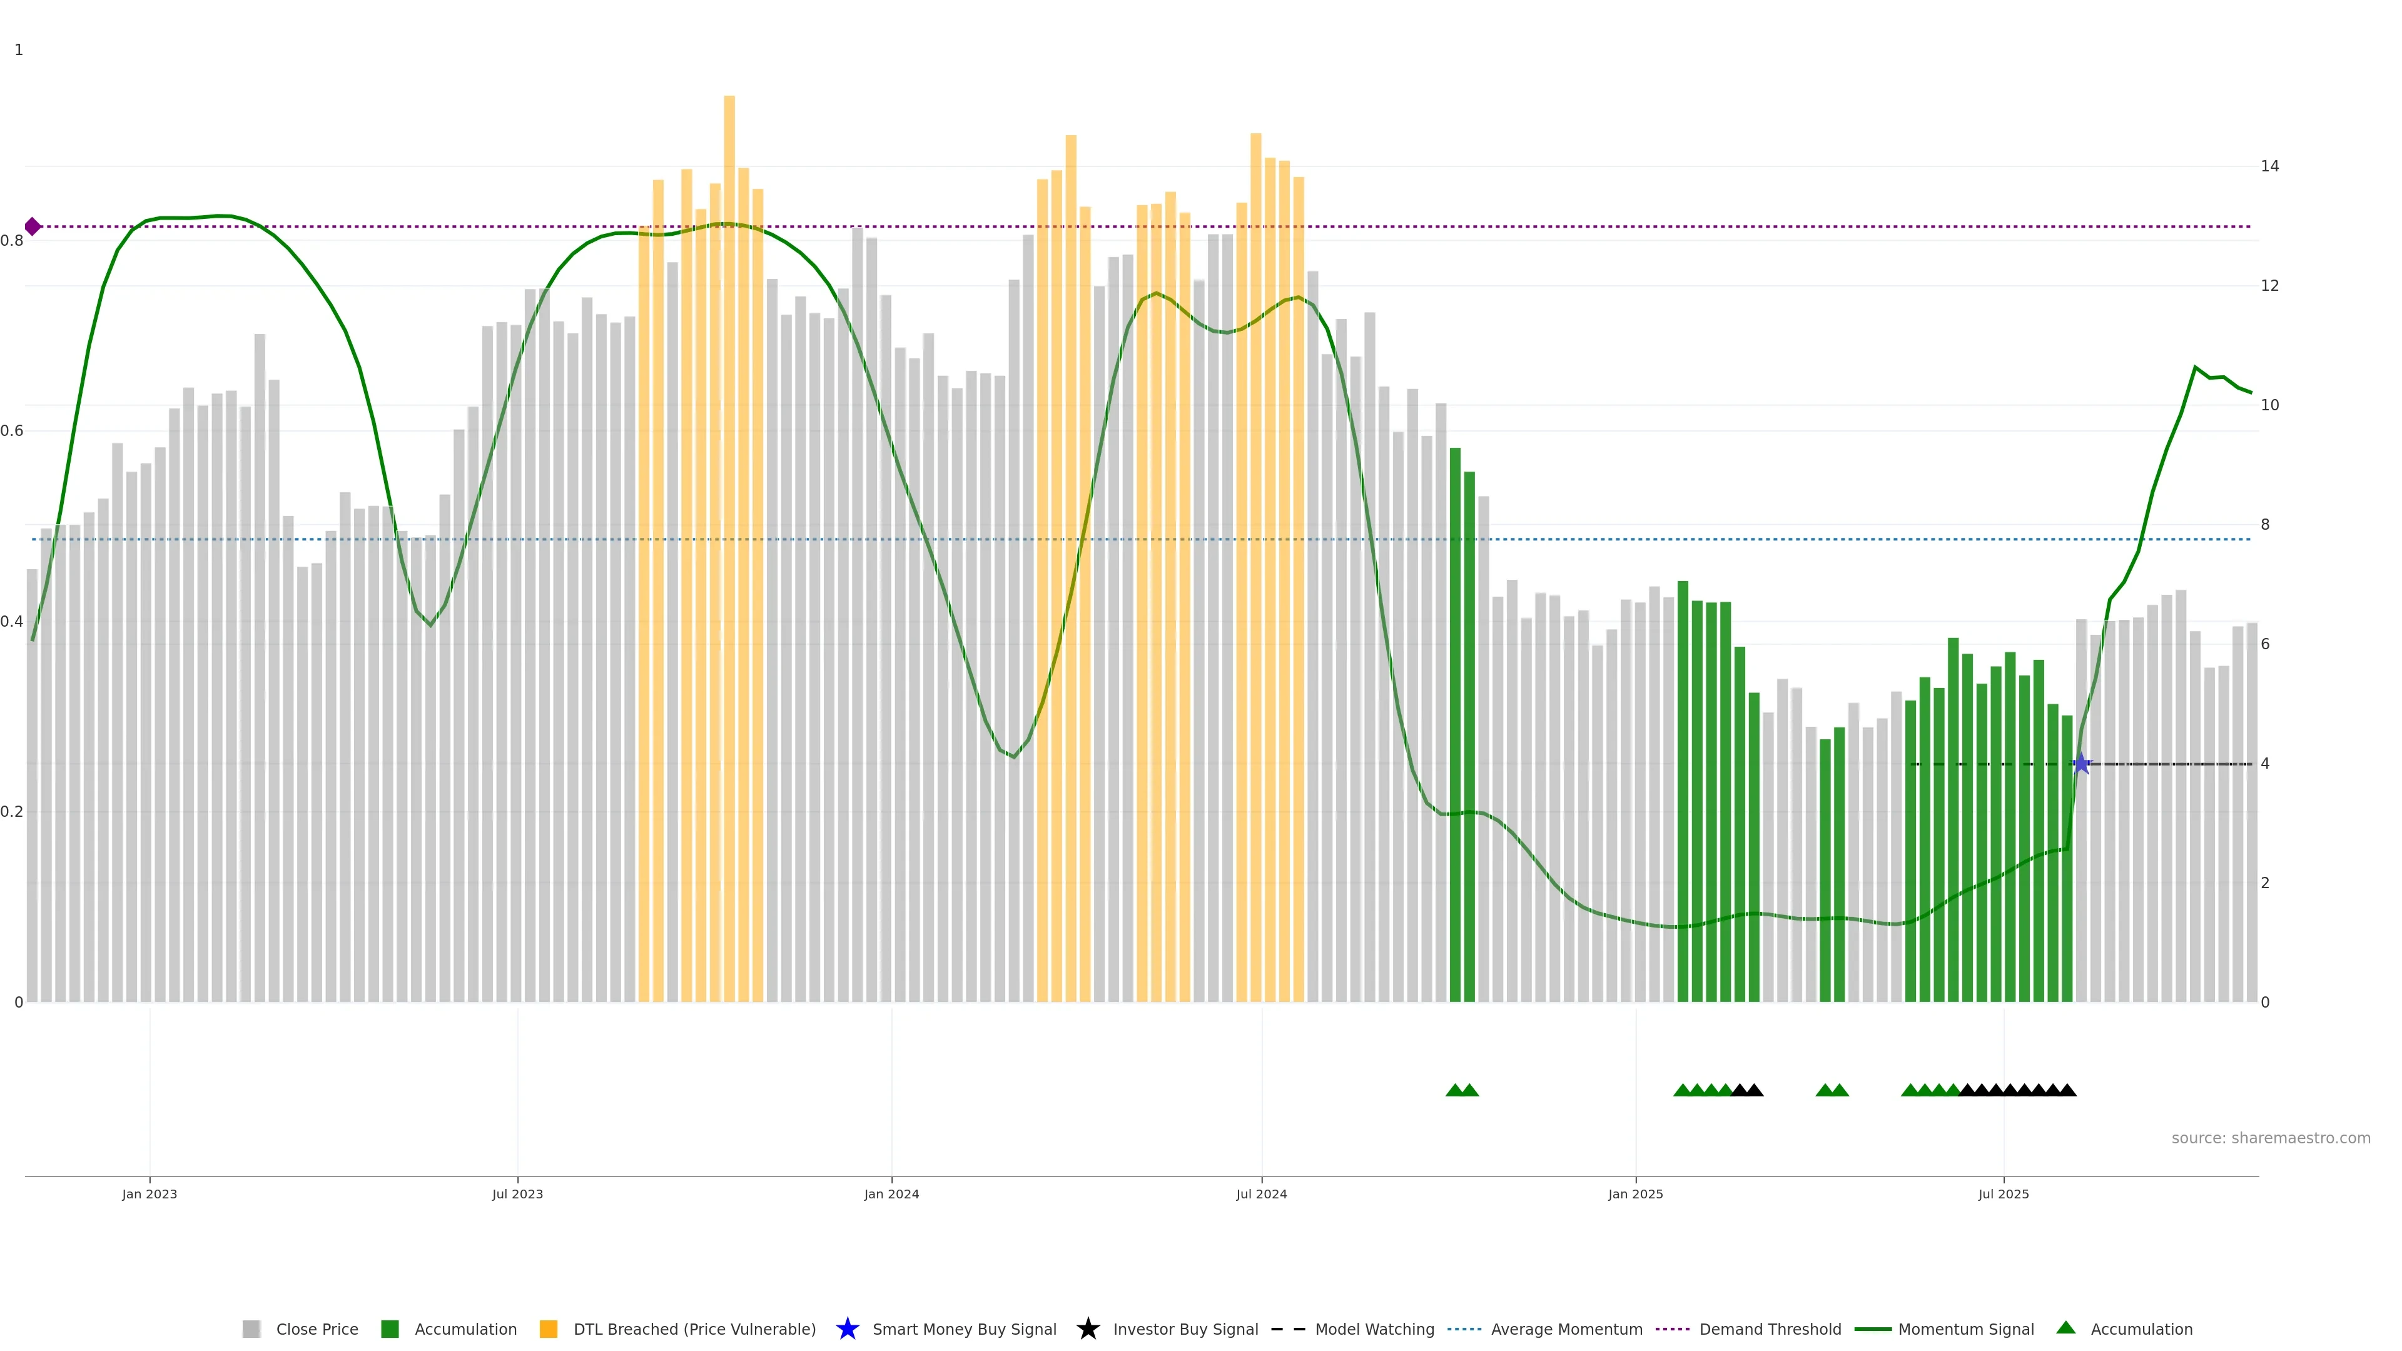Click the green Accumulation triangle legend icon
Image resolution: width=2402 pixels, height=1351 pixels.
[x=2066, y=1328]
